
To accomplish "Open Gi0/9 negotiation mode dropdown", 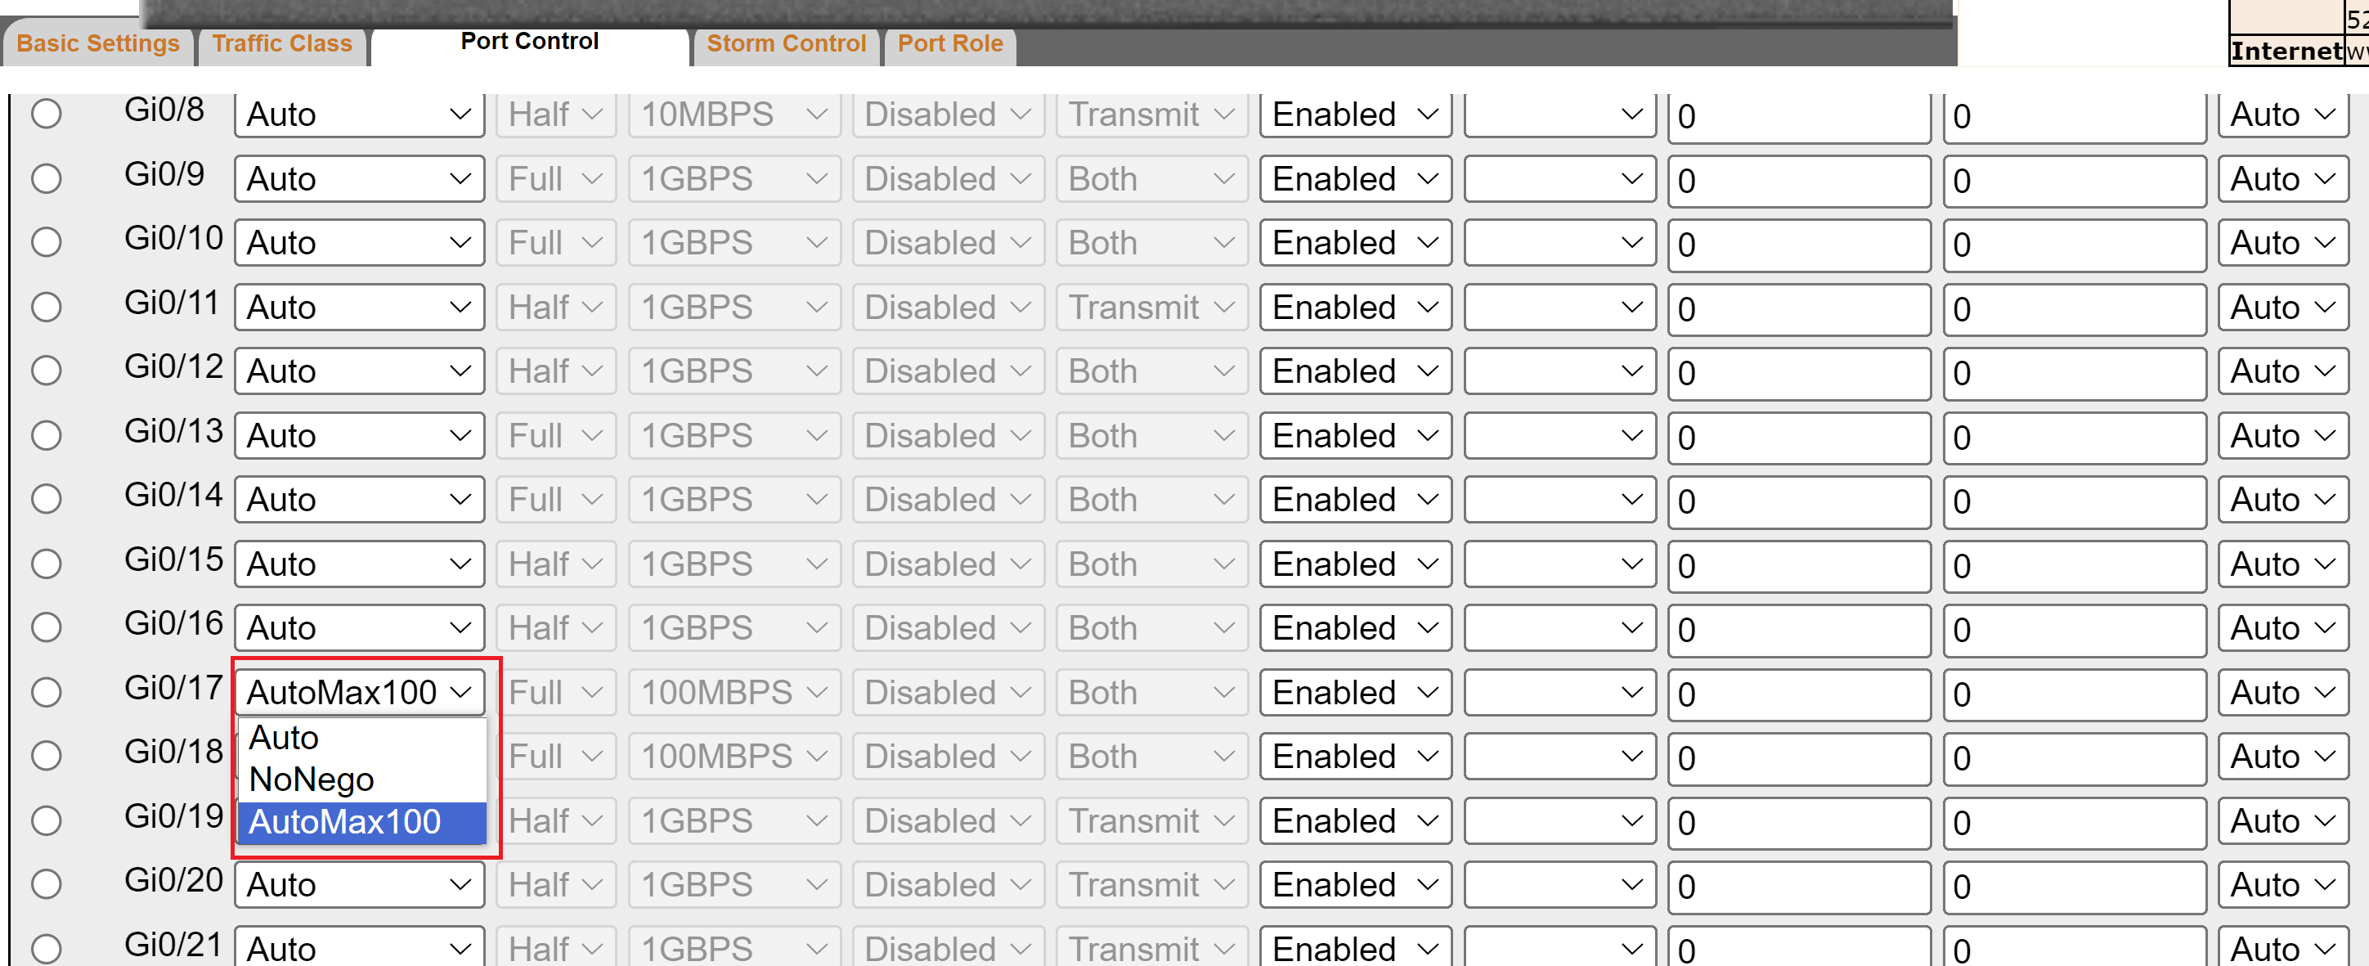I will pos(359,178).
